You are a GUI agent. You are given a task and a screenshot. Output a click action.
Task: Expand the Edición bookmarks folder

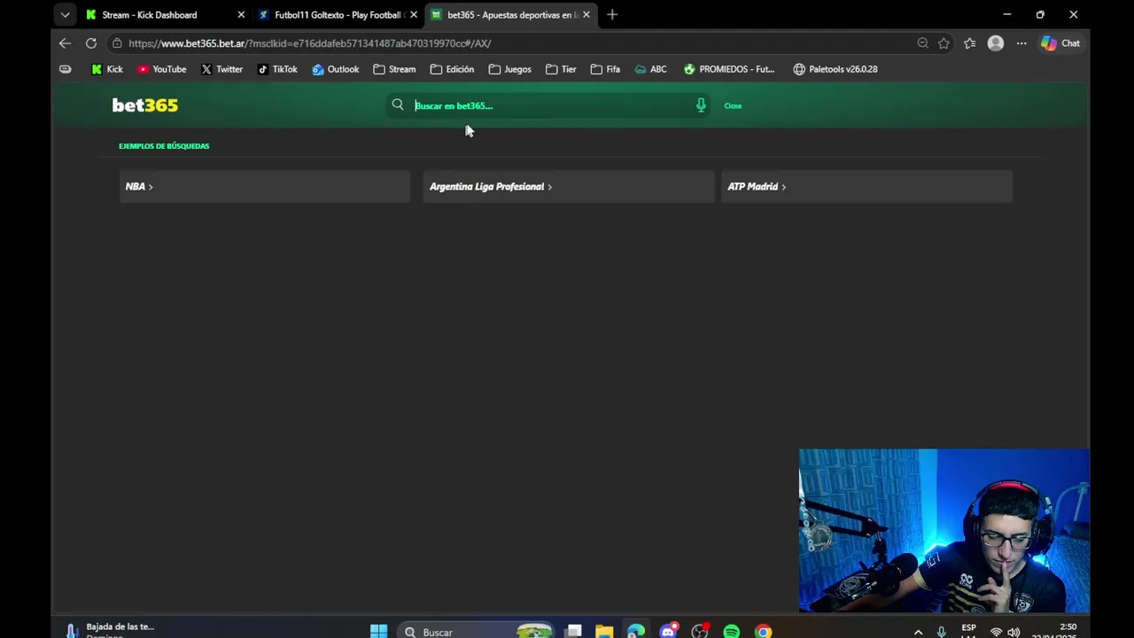point(452,69)
